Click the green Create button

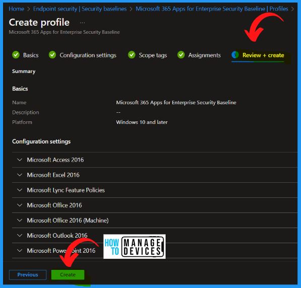68,275
